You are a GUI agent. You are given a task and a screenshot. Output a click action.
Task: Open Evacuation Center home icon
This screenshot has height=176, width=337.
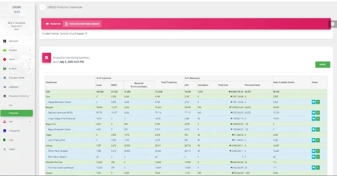pos(4,78)
